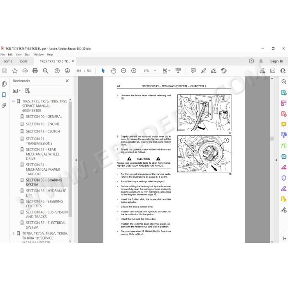Screen dimensions: 288x288
Task: Open SECTION 55 - ELECTRICAL SYSTEM bookmark
Action: coord(46,225)
